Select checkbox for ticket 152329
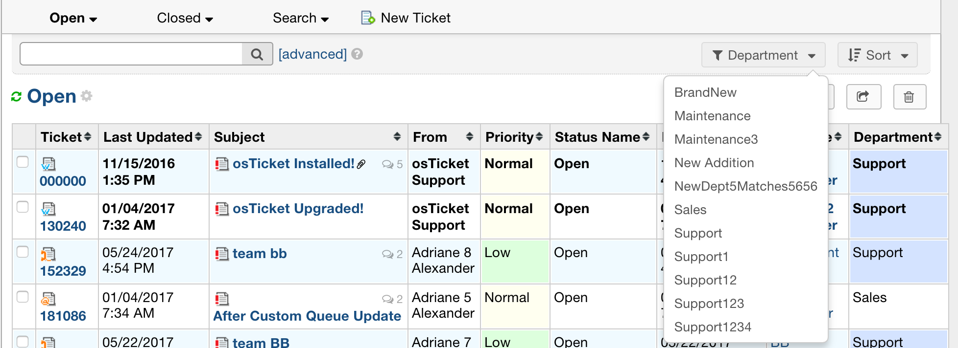The image size is (958, 348). (23, 252)
